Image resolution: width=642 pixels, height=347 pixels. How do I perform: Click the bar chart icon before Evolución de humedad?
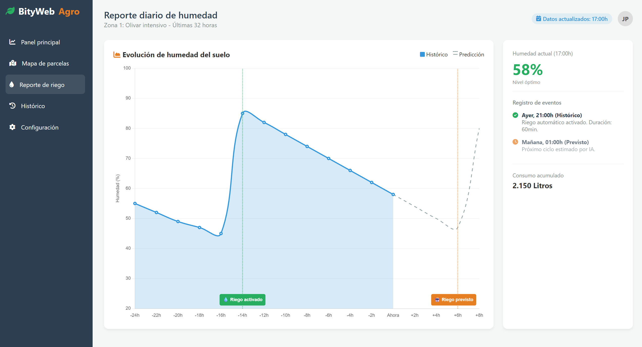116,54
